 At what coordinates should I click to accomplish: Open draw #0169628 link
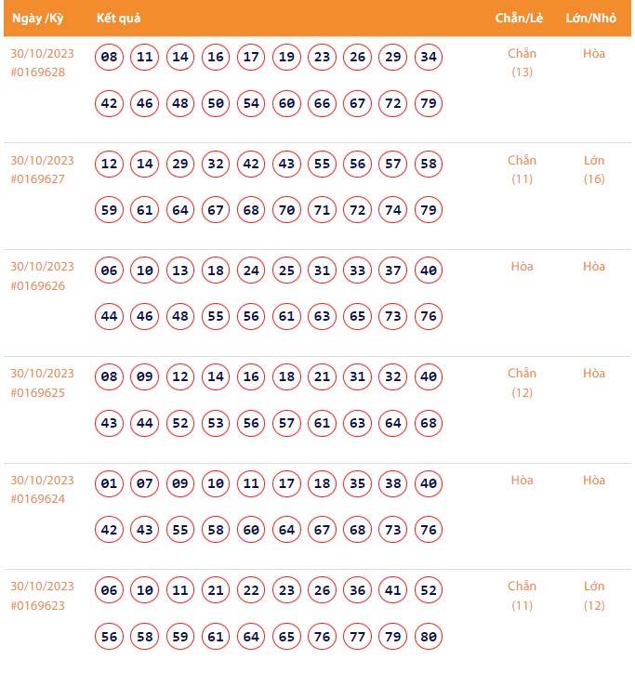(38, 72)
